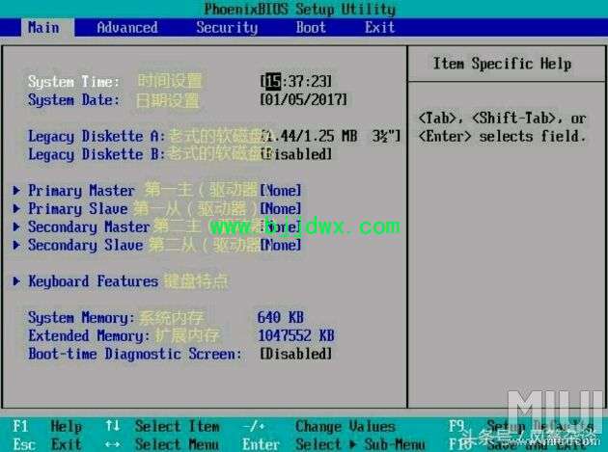Click the -/+ keys hint
Image resolution: width=608 pixels, height=452 pixels.
click(255, 426)
